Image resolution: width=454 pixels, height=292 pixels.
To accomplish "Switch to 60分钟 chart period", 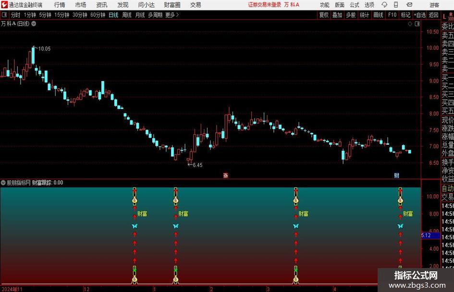I will [x=98, y=15].
